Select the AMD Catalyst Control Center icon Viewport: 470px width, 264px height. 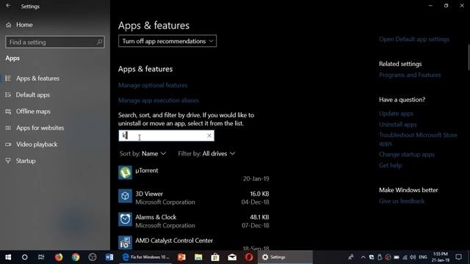coord(125,243)
